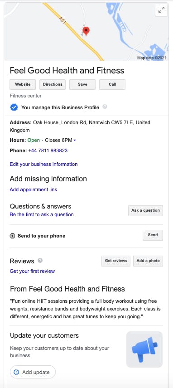Dial the phone number link
The width and height of the screenshot is (173, 388).
click(x=48, y=150)
